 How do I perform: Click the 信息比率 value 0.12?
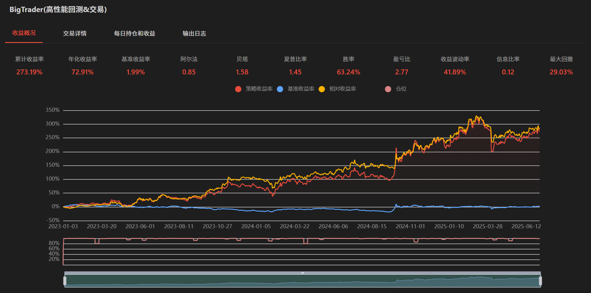pos(508,72)
